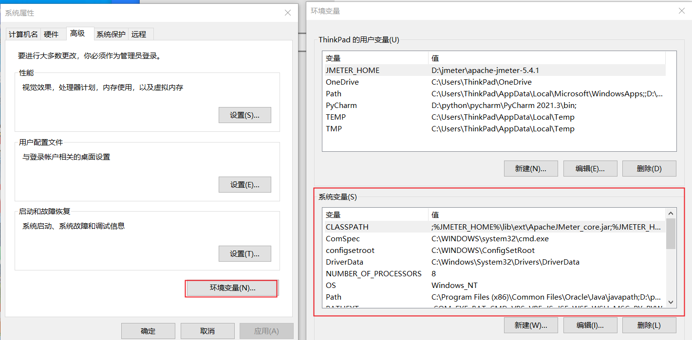The height and width of the screenshot is (340, 692).
Task: Click system variables scrollbar down arrow
Action: pos(671,303)
